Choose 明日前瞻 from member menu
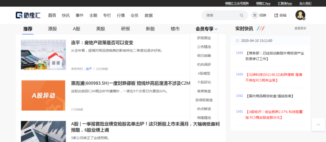 [x=204, y=56]
